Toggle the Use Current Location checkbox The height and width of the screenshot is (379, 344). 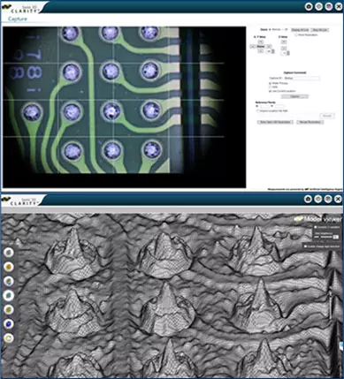(x=270, y=91)
